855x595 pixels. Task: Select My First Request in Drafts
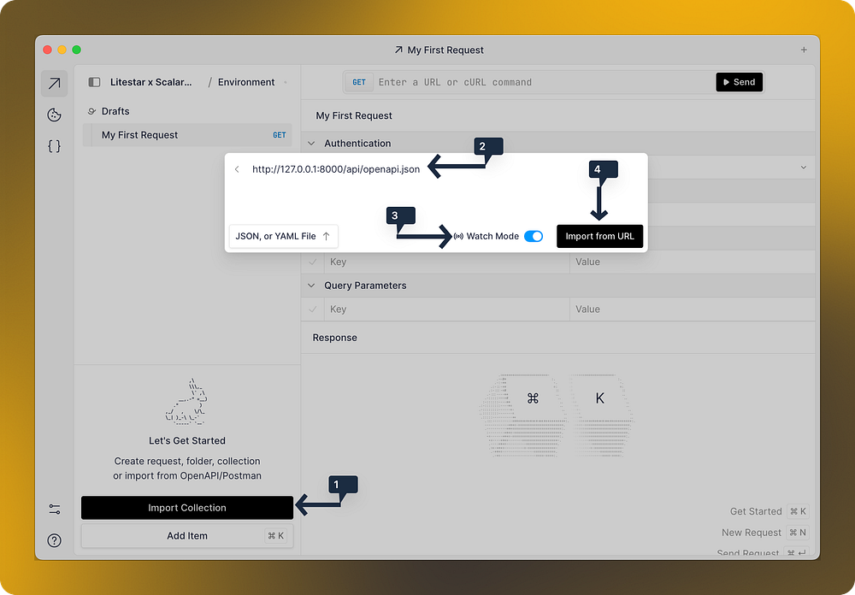point(187,135)
